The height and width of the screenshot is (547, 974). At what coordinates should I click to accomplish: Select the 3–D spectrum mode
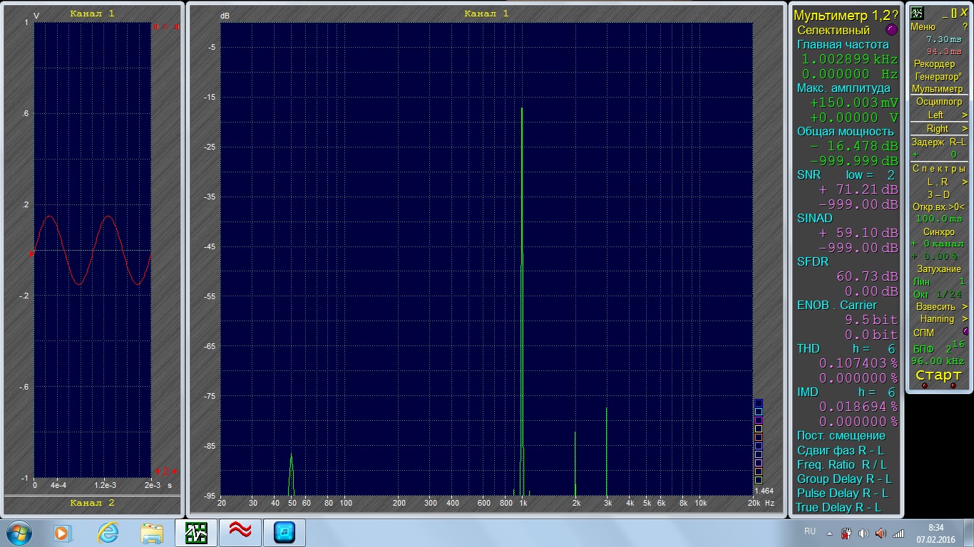[x=938, y=194]
